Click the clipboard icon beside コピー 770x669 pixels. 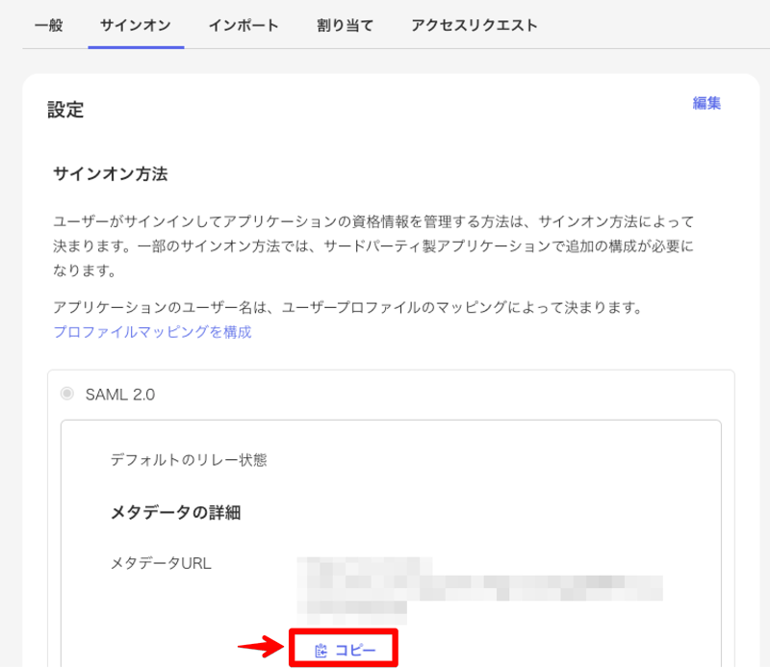click(321, 651)
